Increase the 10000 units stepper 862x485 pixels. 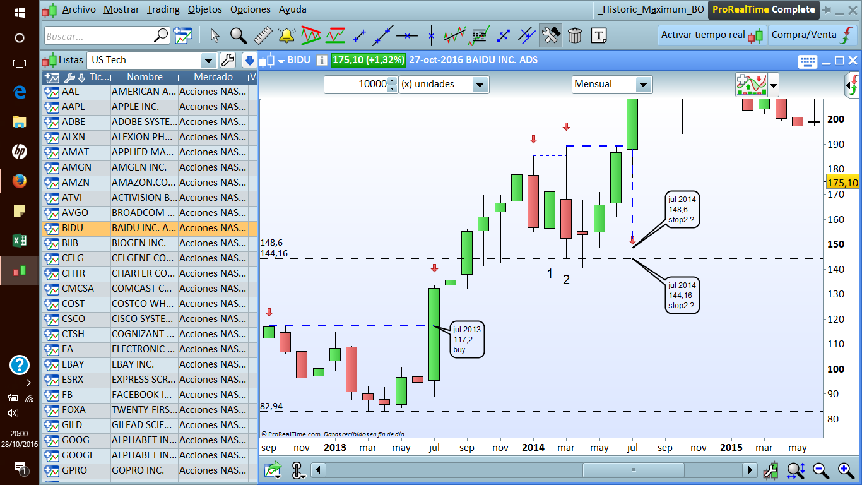393,81
